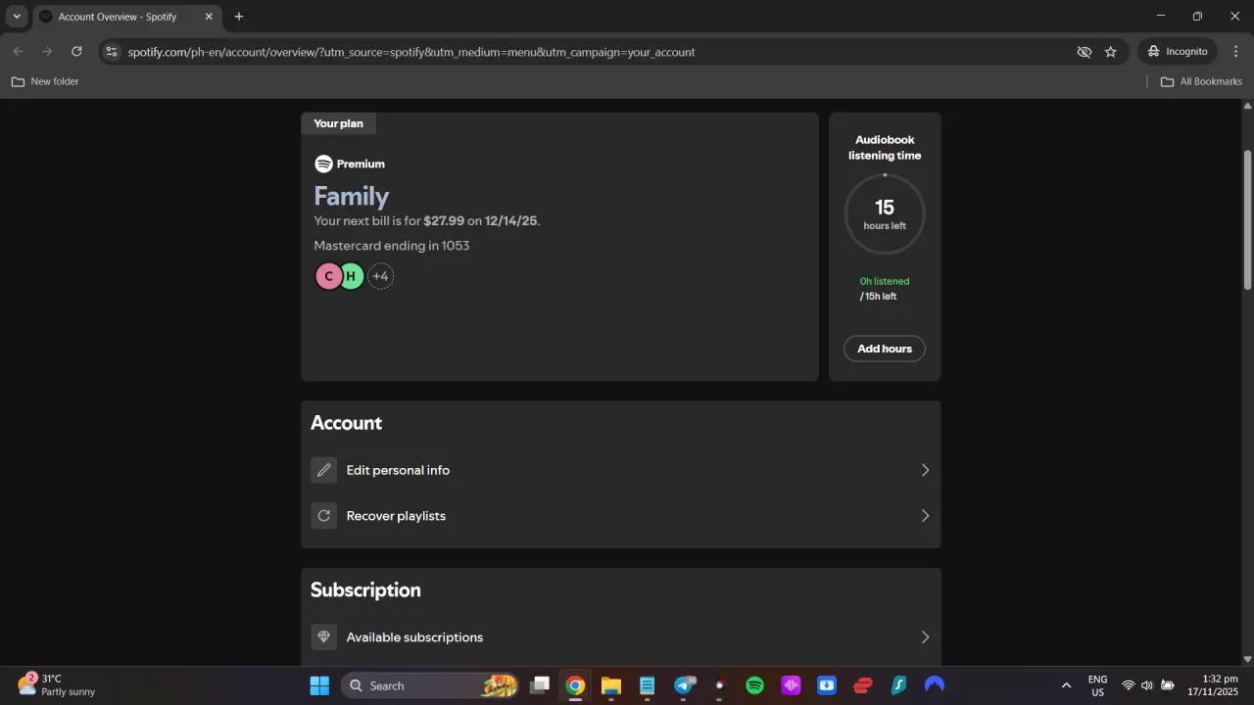Open the Surfshark icon on the taskbar
1254x705 pixels.
click(898, 685)
